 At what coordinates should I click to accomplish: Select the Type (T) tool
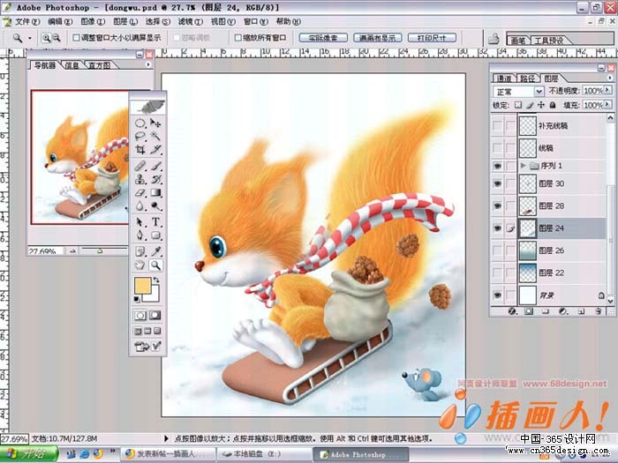(x=155, y=222)
